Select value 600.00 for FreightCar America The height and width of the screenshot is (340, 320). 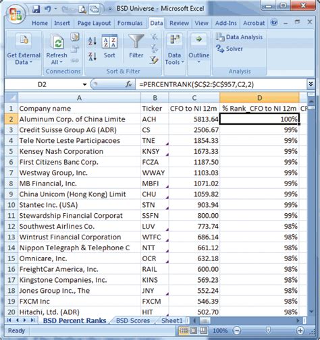[x=194, y=269]
